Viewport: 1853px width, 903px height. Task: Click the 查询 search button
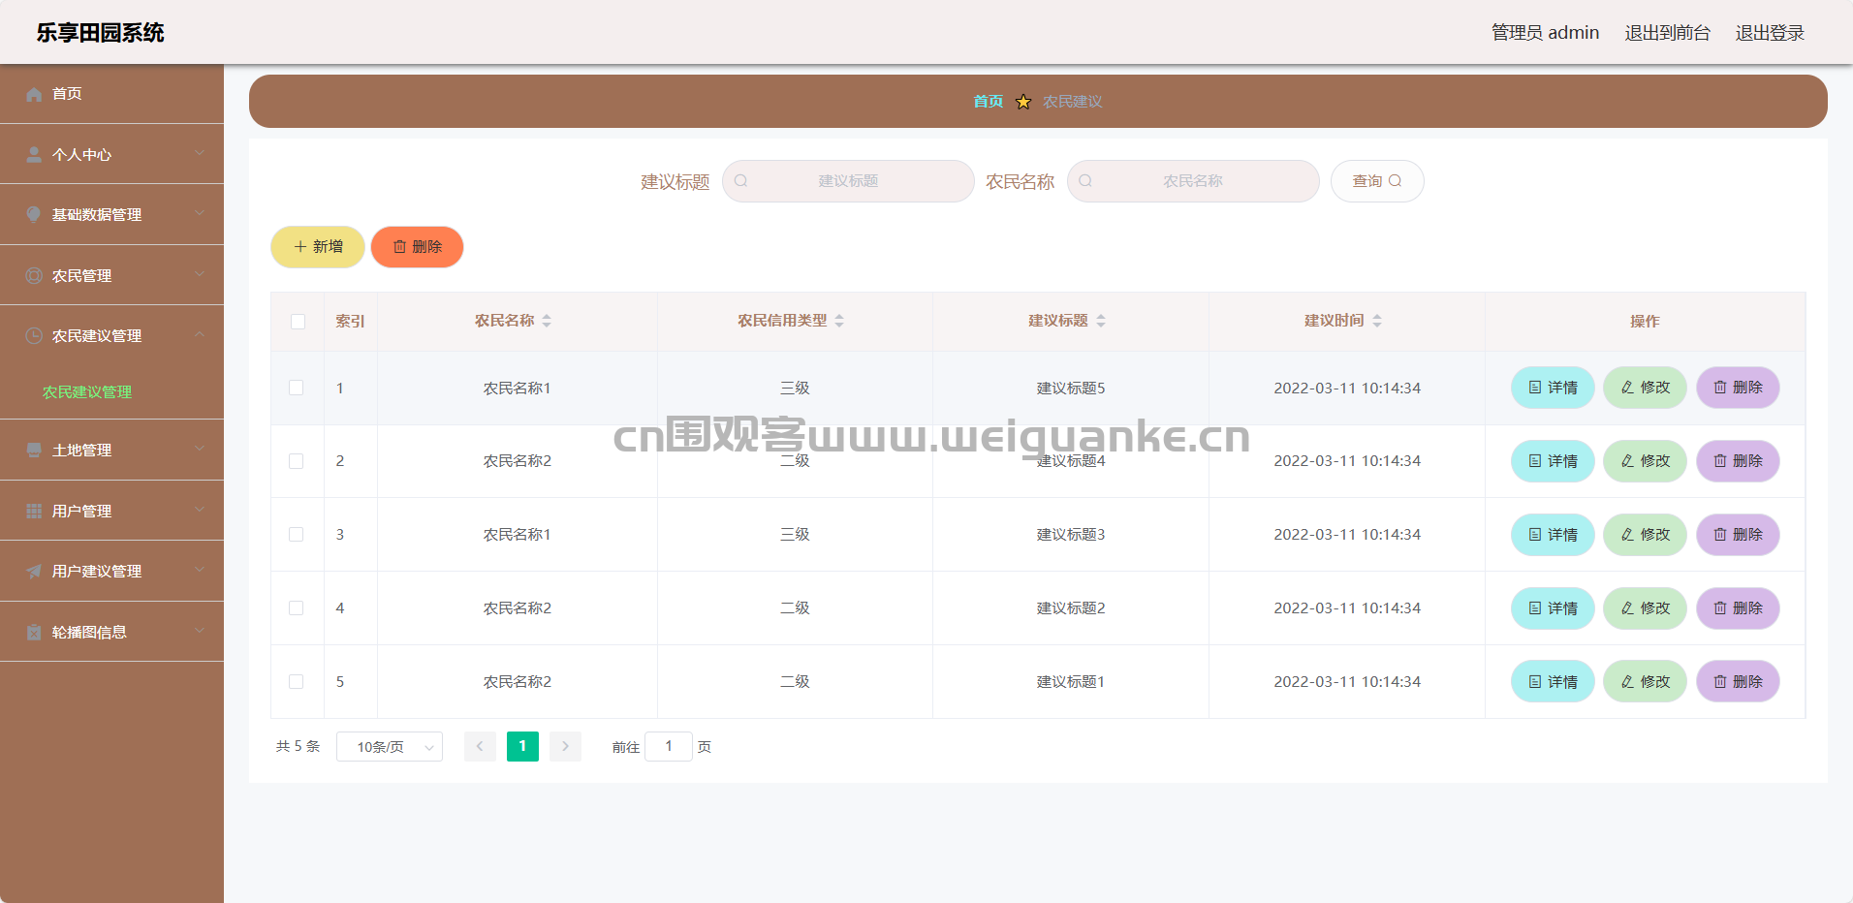pos(1377,181)
